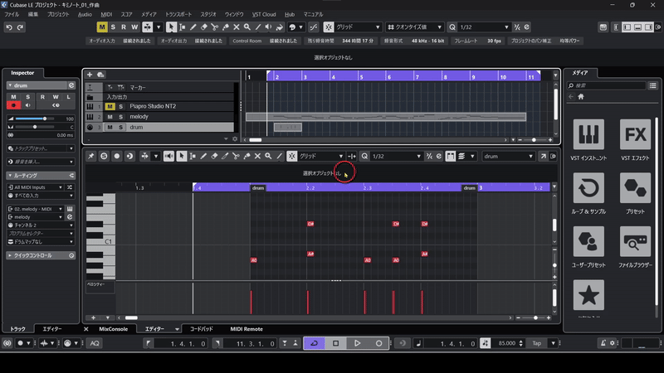664x373 pixels.
Task: Select the Mute X tool in key editor
Action: click(257, 156)
